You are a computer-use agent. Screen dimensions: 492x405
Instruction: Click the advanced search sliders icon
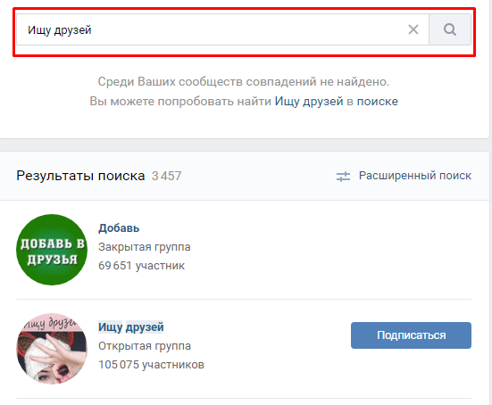tap(343, 176)
